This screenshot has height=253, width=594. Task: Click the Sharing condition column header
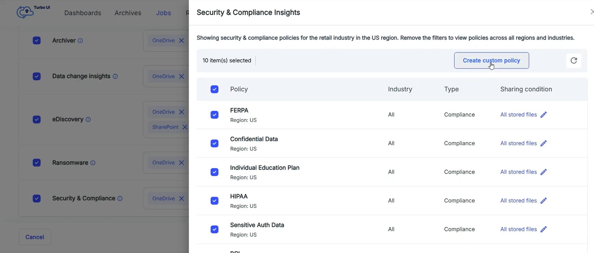point(526,89)
